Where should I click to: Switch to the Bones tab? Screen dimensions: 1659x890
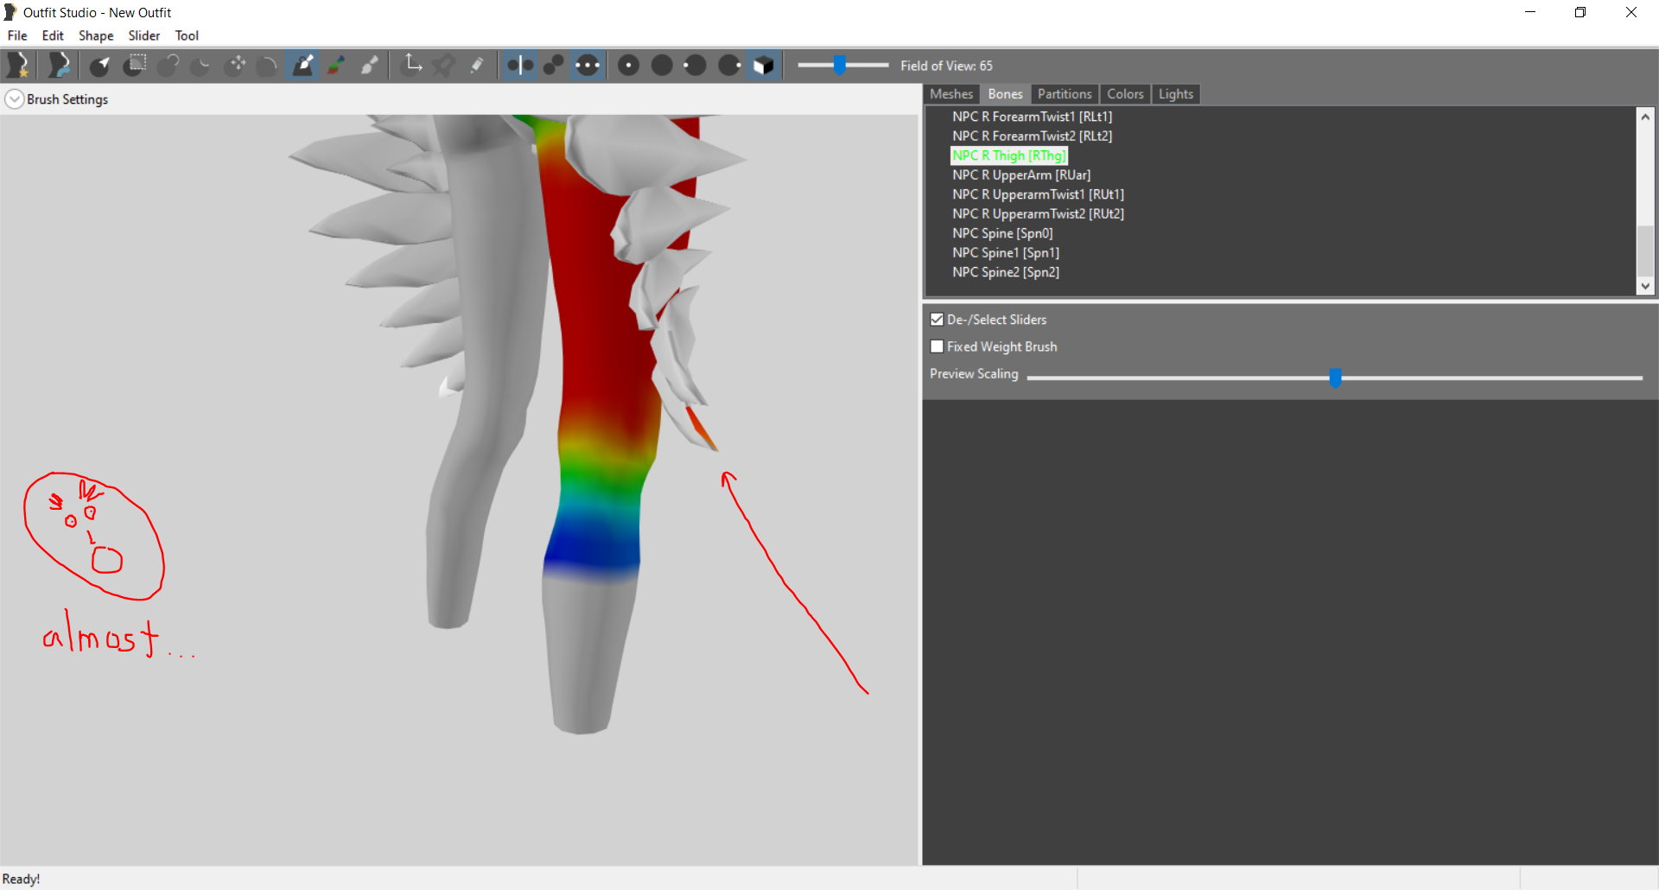click(1005, 94)
